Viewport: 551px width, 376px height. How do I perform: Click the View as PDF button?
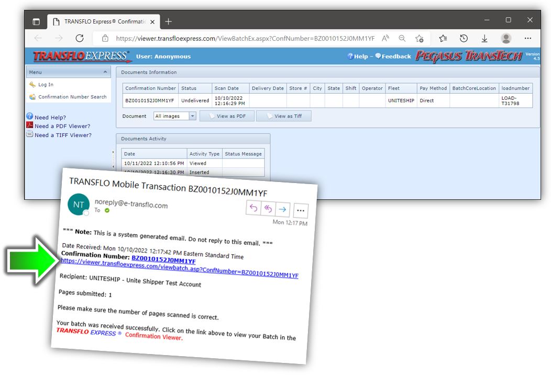point(227,116)
